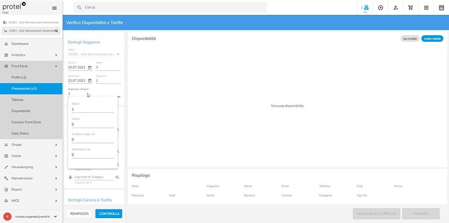449x223 pixels.
Task: Click the arrival date calendar picker icon
Action: click(90, 68)
